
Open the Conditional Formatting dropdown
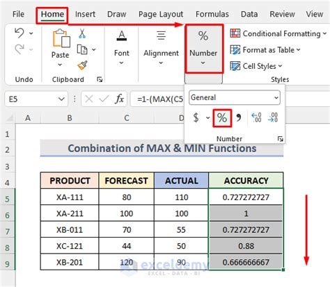278,33
